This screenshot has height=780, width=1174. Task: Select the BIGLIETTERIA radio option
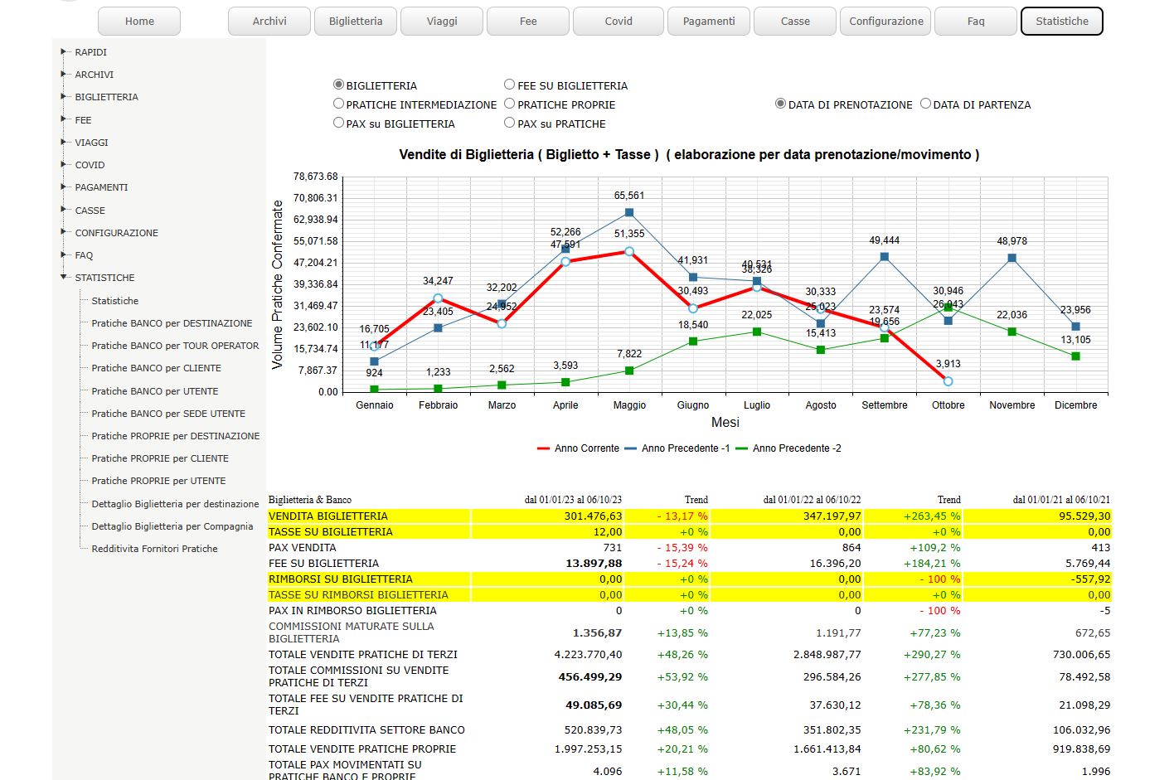pyautogui.click(x=338, y=85)
